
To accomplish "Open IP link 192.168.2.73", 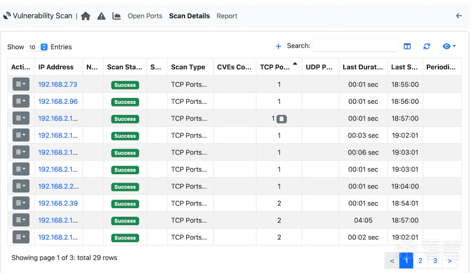I will pyautogui.click(x=57, y=85).
